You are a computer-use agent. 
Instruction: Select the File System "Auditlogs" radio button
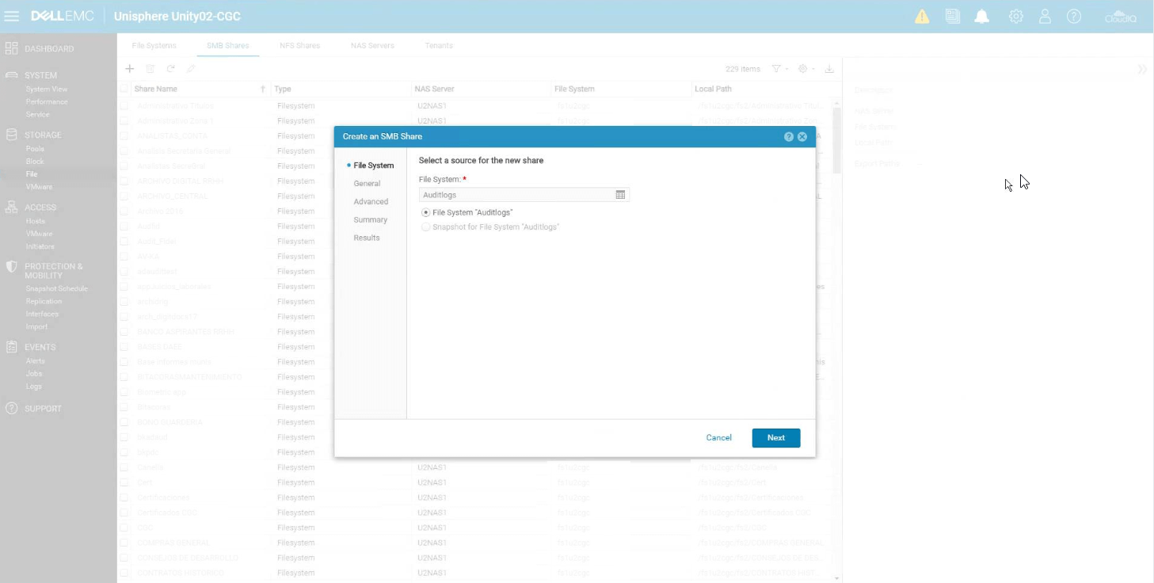pos(426,212)
